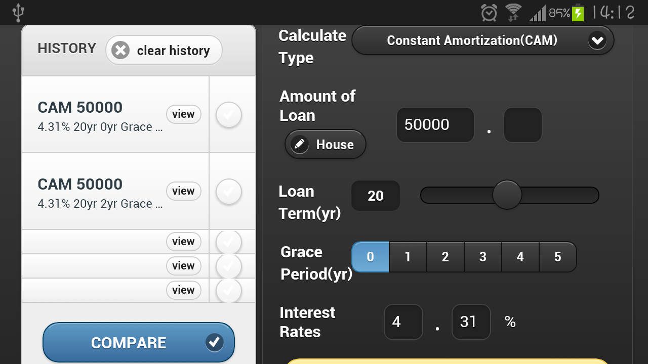648x364 pixels.
Task: Click the dropdown chevron arrow on Calculate Type
Action: 597,40
